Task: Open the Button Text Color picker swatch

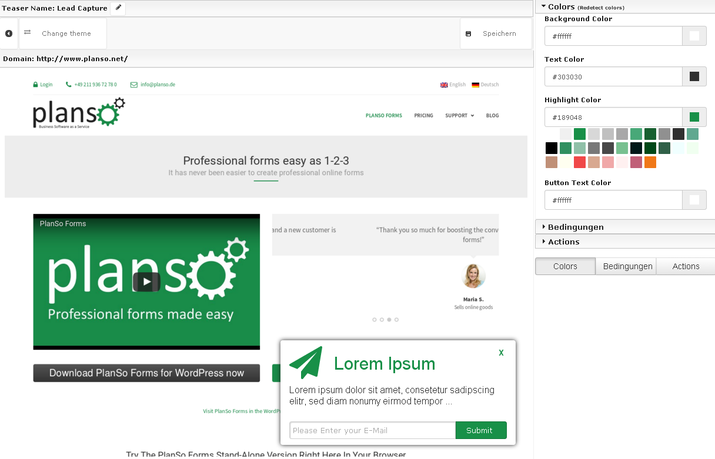Action: pyautogui.click(x=694, y=200)
